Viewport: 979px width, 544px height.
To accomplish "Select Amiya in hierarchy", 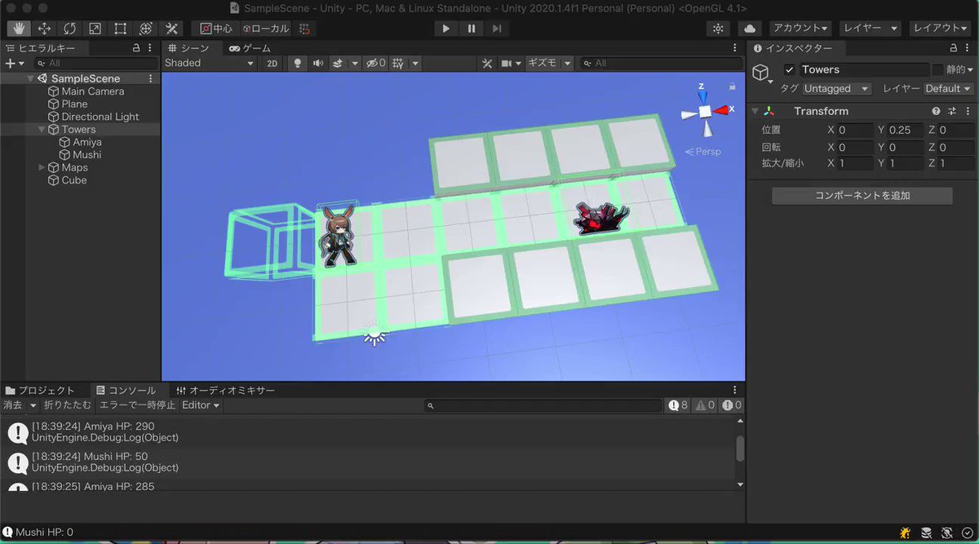I will (x=87, y=142).
